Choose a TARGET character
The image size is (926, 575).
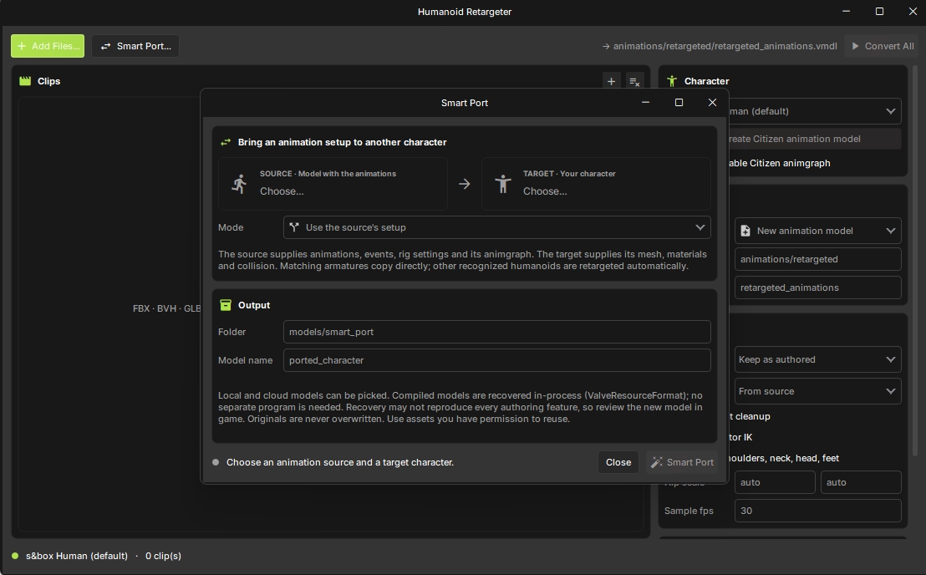(596, 184)
